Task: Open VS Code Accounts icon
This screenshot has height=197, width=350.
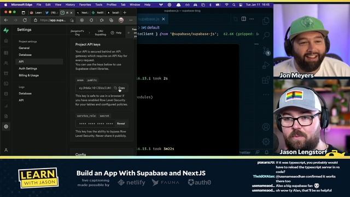Action: coord(266,127)
